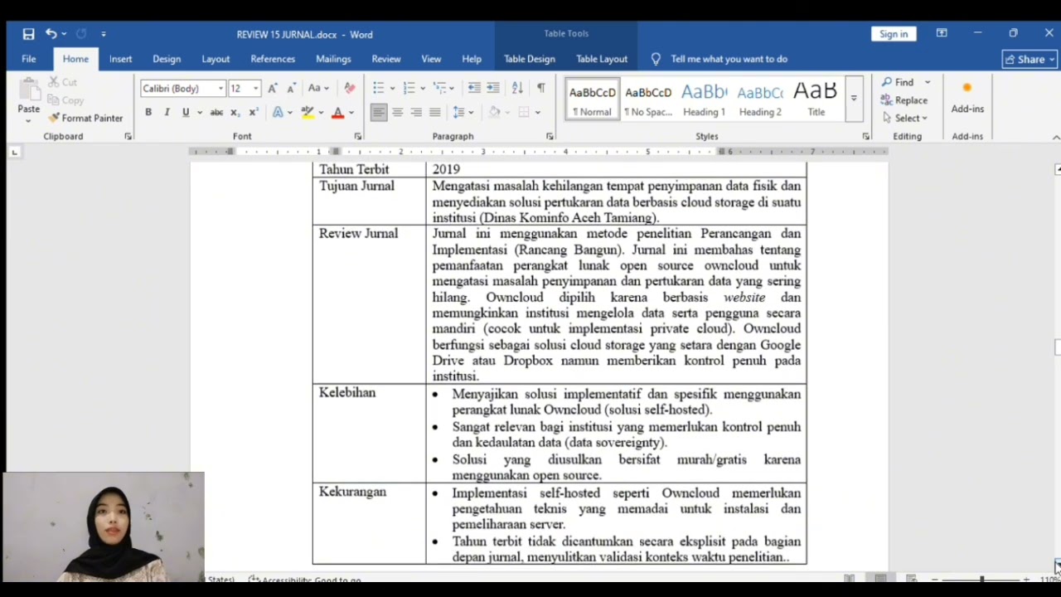The image size is (1061, 597).
Task: Switch to the Insert tab
Action: 120,59
